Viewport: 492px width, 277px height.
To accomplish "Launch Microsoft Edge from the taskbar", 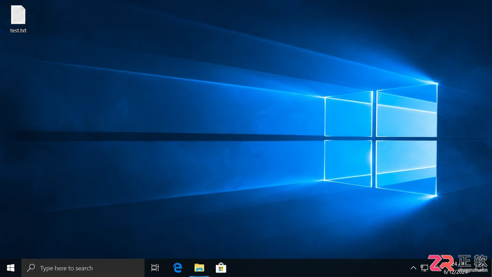I will click(177, 268).
